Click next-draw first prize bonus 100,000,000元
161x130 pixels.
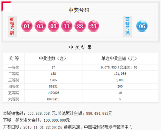point(57,120)
